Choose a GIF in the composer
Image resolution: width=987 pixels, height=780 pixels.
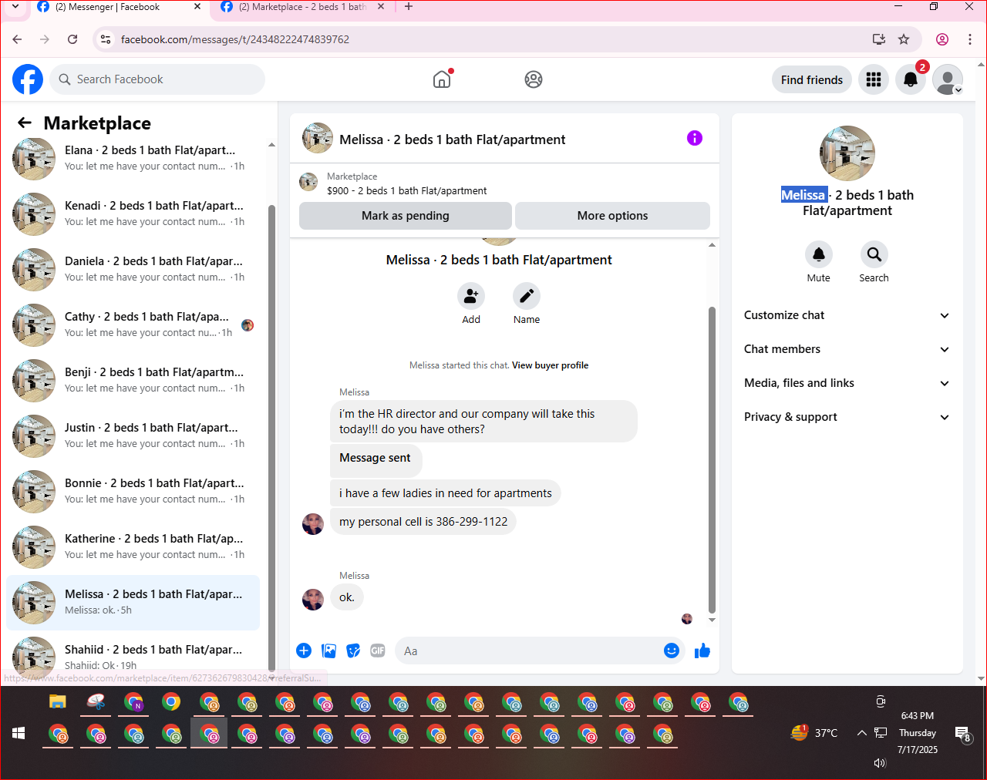378,651
